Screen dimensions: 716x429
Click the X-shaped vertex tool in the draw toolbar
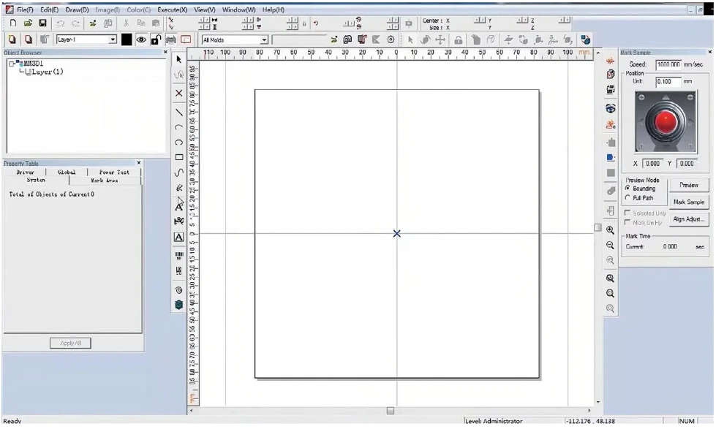pyautogui.click(x=179, y=93)
